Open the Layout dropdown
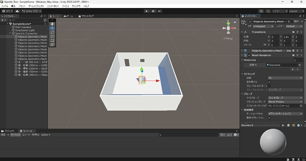306x161 pixels. pos(296,11)
